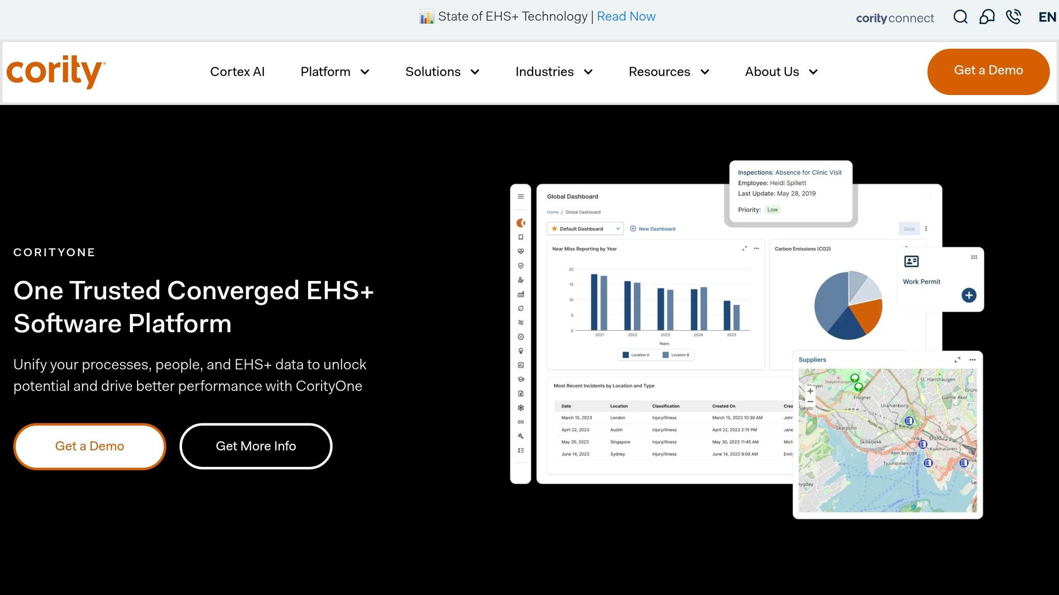Select the lightbulb sidebar icon

coord(521,351)
